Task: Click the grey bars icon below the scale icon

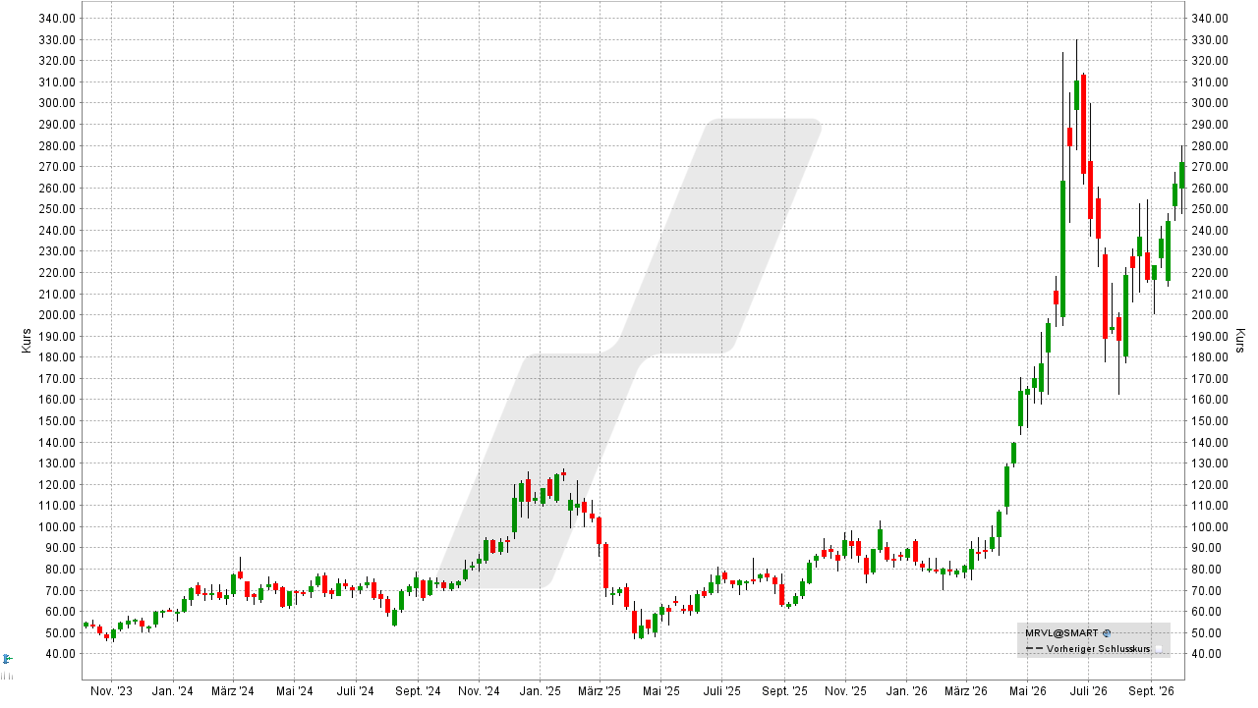Action: coord(7,675)
